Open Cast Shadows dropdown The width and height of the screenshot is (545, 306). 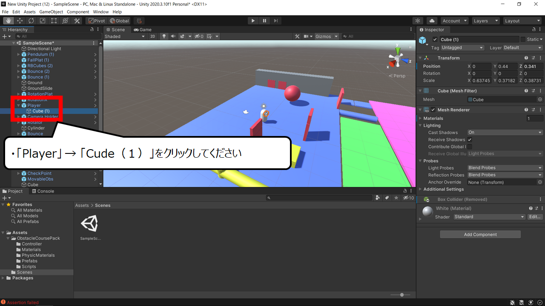(505, 133)
